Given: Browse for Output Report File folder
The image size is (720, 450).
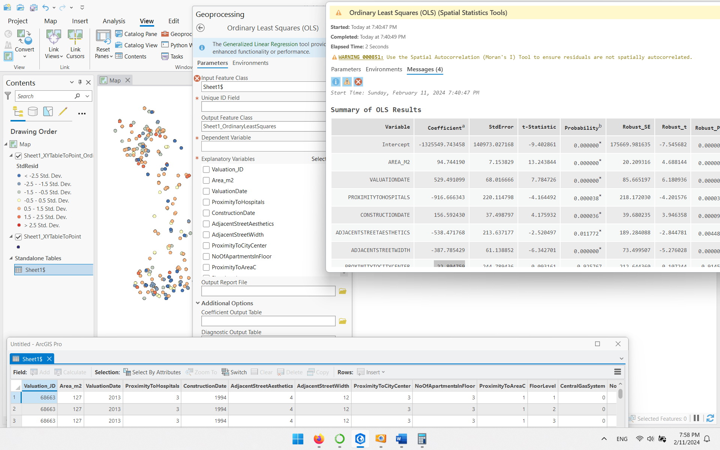Looking at the screenshot, I should click(342, 291).
